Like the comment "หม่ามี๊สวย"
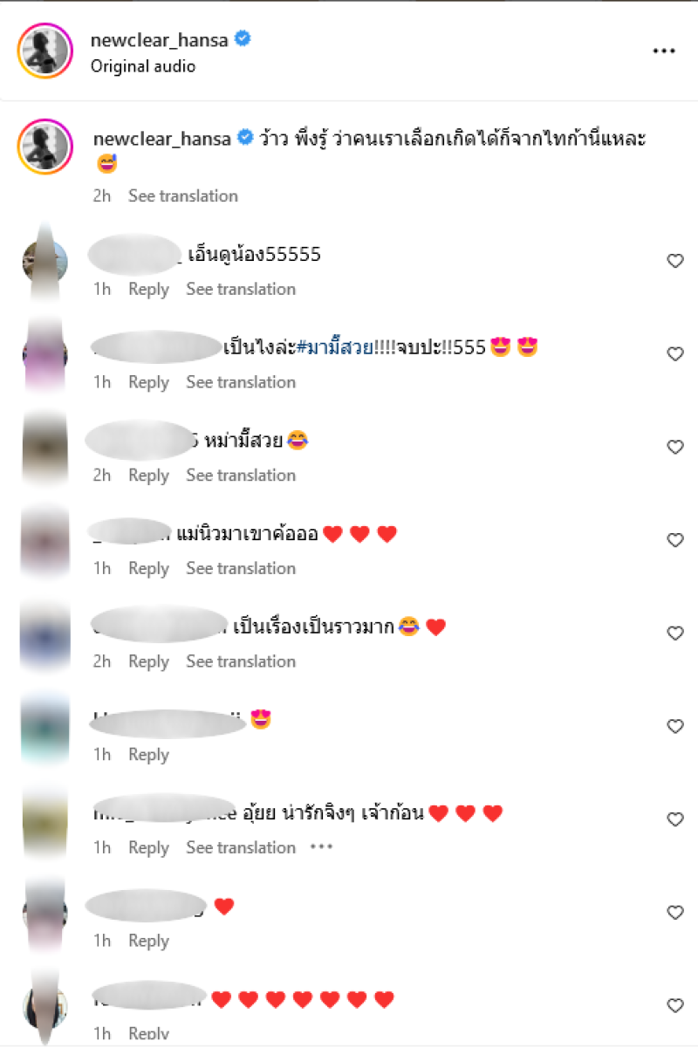Screen dimensions: 698x1048 675,447
